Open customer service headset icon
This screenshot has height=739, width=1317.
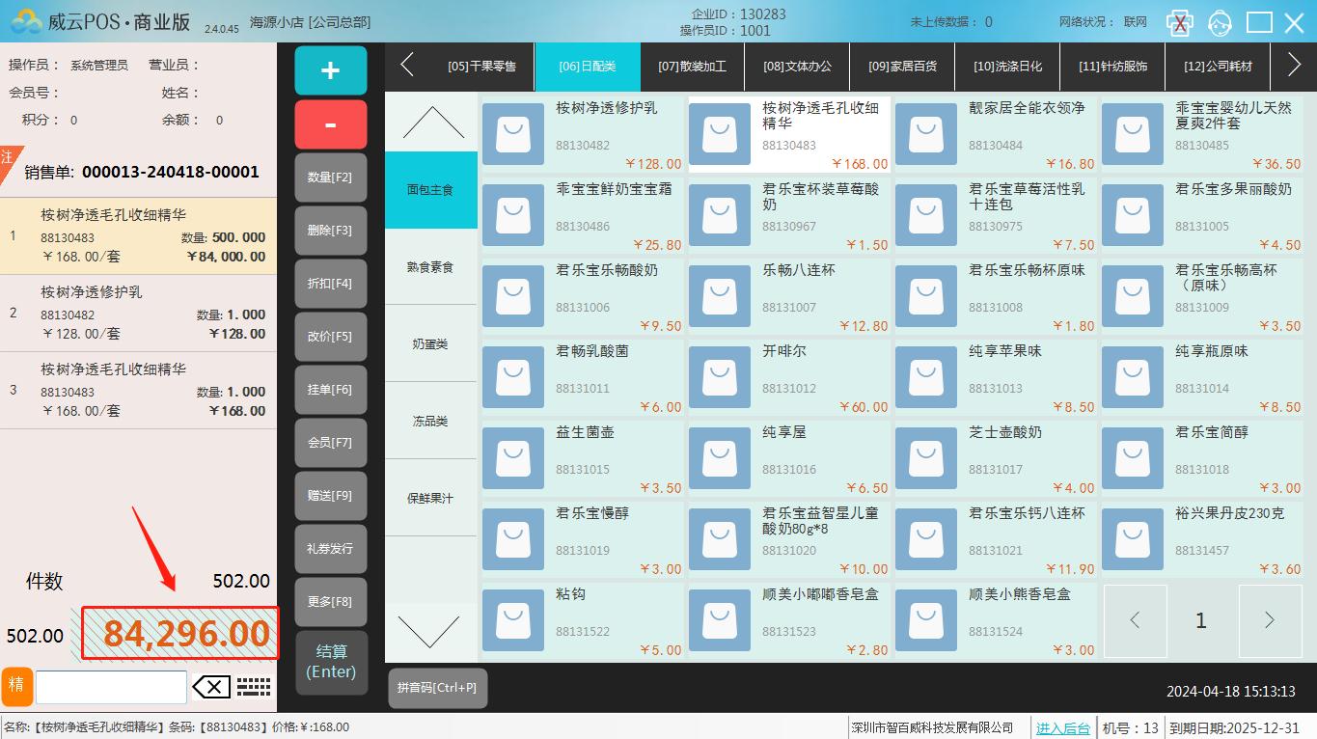coord(1220,22)
